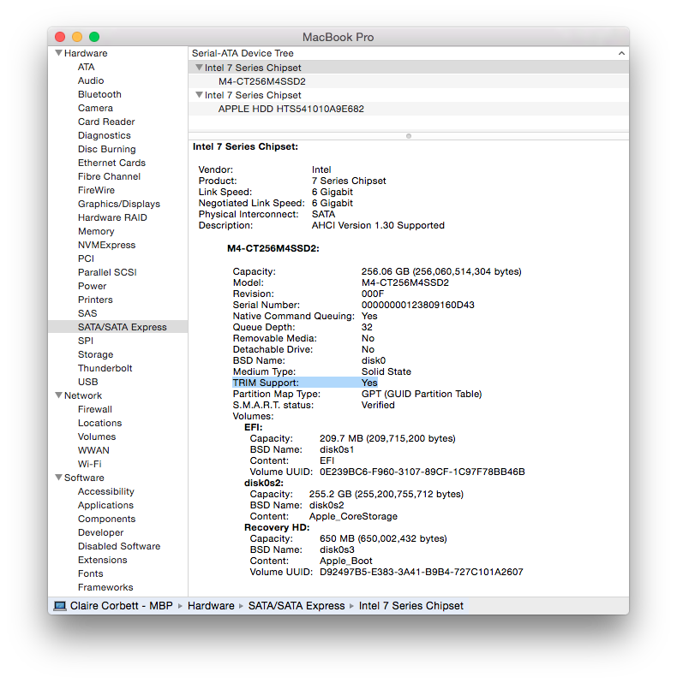This screenshot has height=683, width=677.
Task: Open Disc Burning category
Action: click(x=106, y=149)
